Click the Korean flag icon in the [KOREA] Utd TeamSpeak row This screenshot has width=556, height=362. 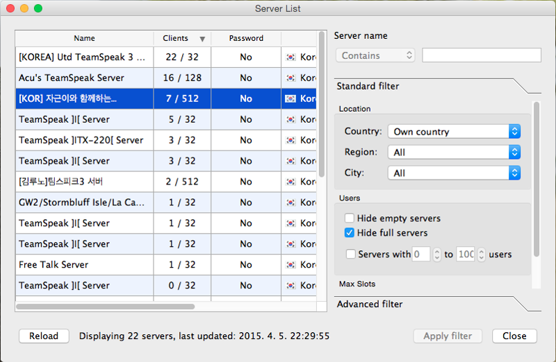(291, 57)
